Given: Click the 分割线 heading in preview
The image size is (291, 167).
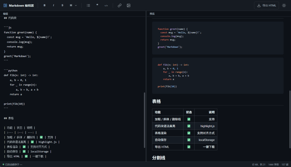Looking at the screenshot, I should (x=159, y=158).
